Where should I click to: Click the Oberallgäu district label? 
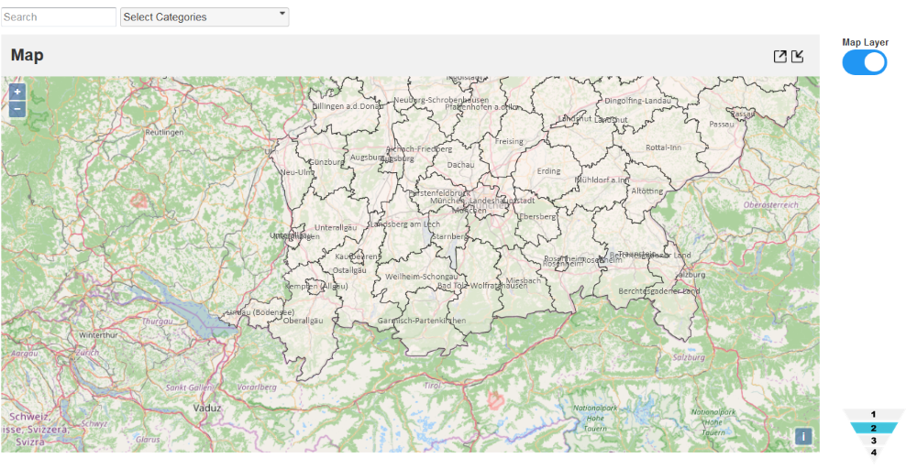(303, 321)
